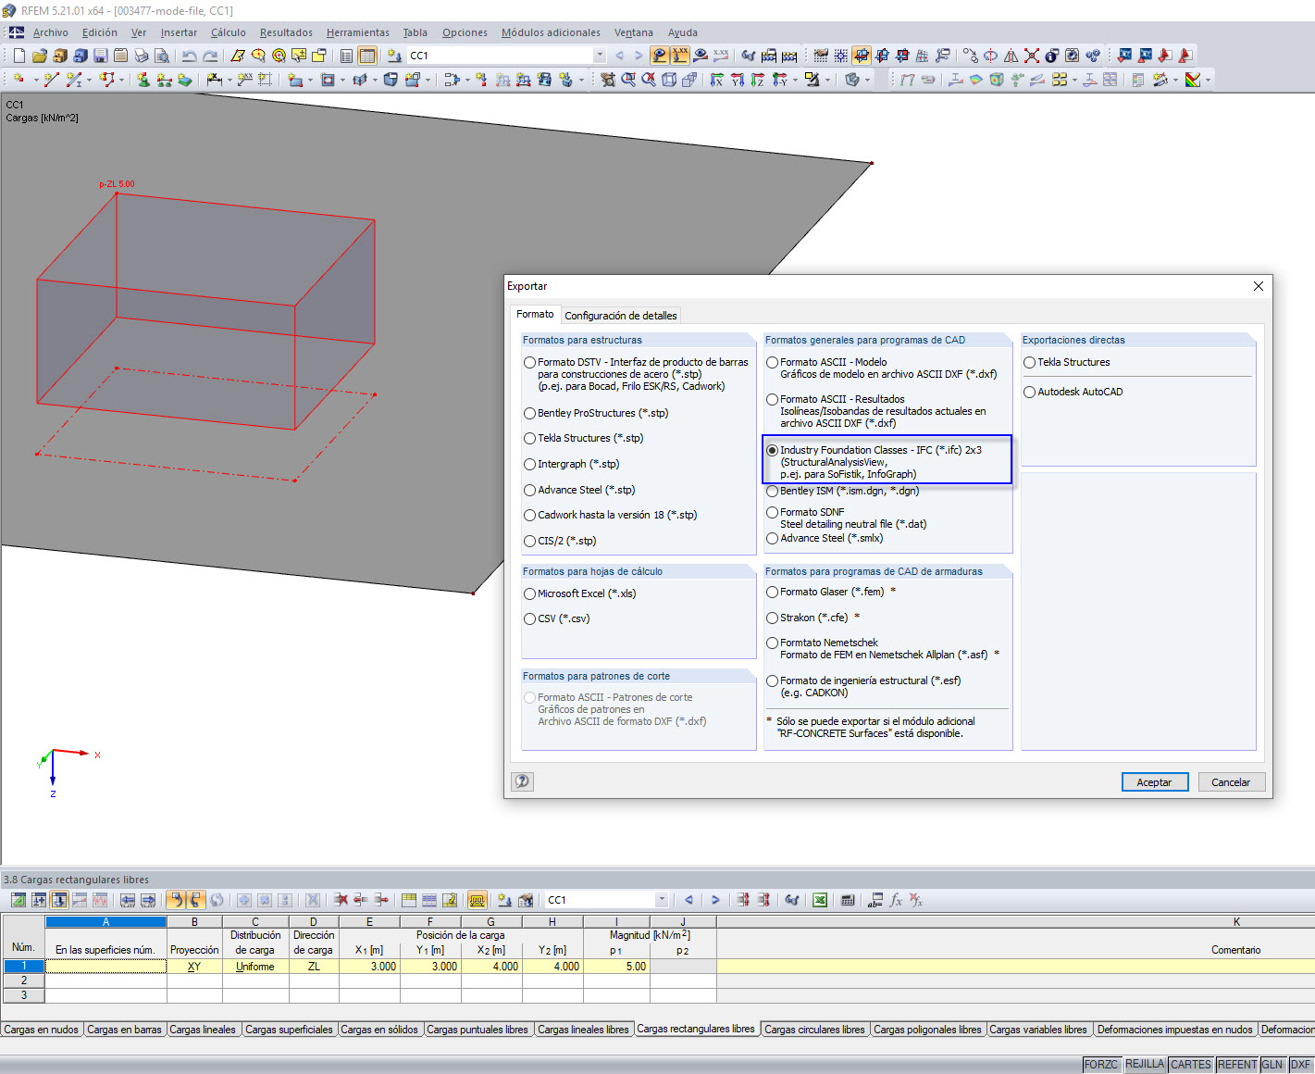Go to next load case in table toolbar
The height and width of the screenshot is (1074, 1315).
point(715,900)
